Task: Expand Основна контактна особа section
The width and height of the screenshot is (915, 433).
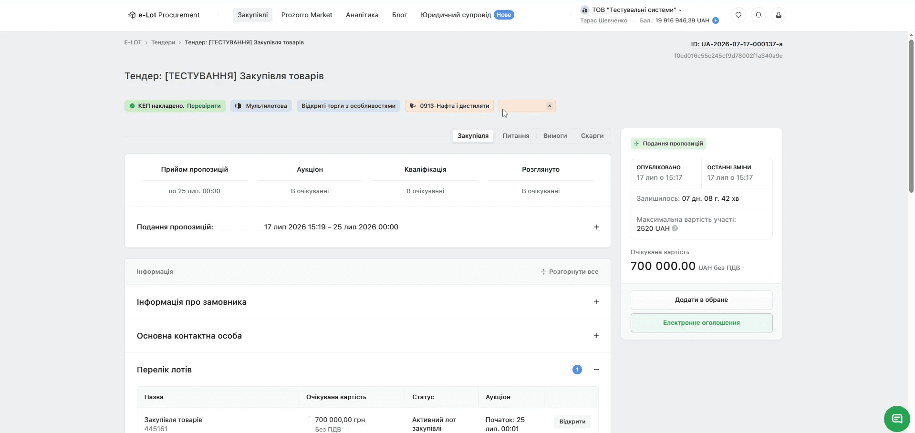Action: click(596, 336)
